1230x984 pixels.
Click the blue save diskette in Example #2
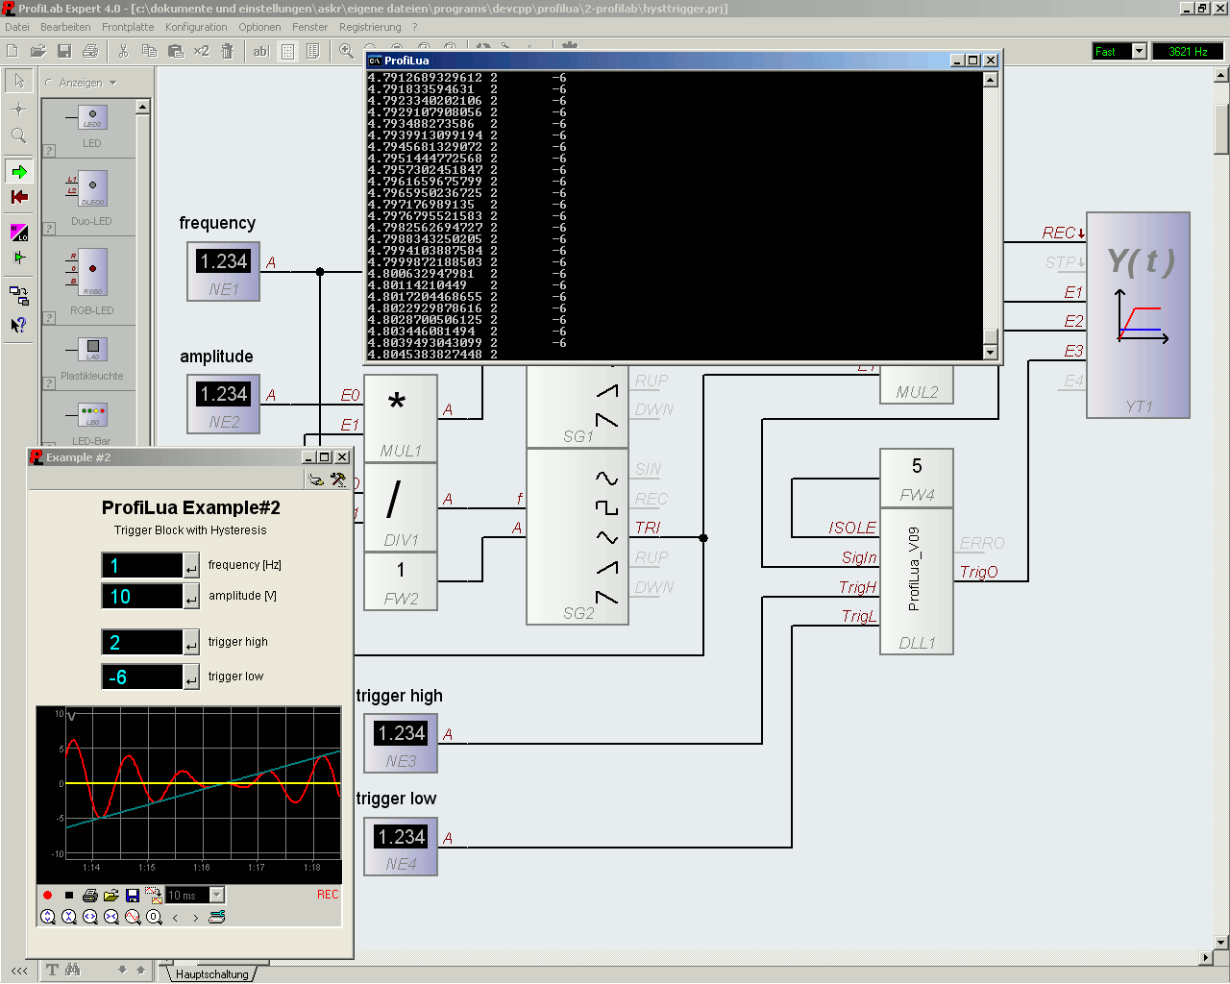[133, 895]
